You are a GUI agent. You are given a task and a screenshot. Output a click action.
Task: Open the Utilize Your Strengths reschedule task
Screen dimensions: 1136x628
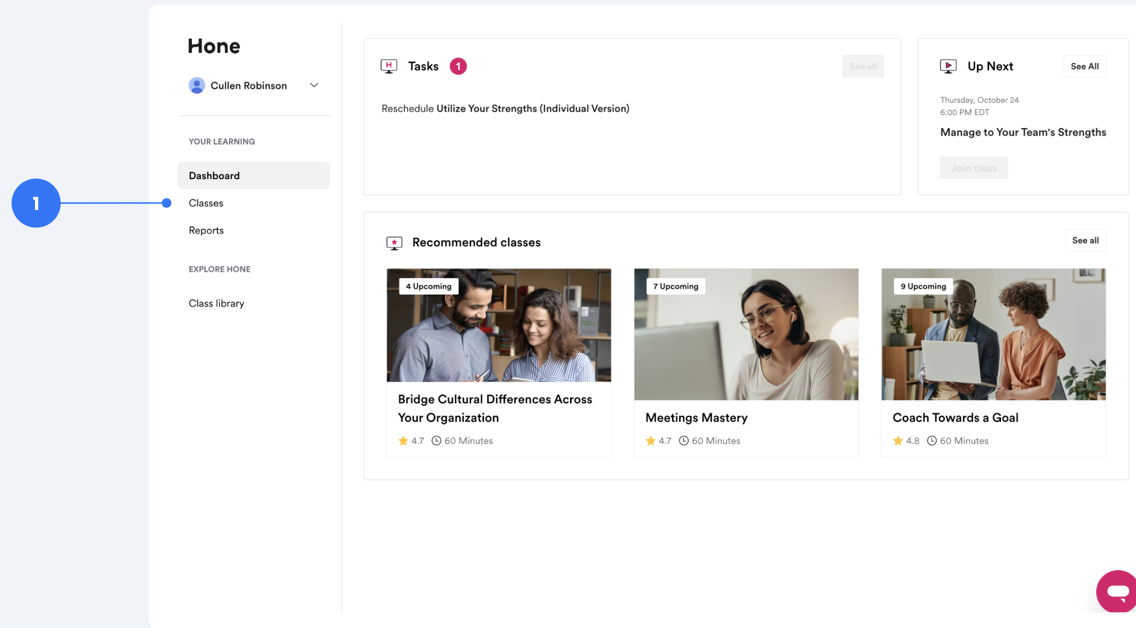point(505,109)
